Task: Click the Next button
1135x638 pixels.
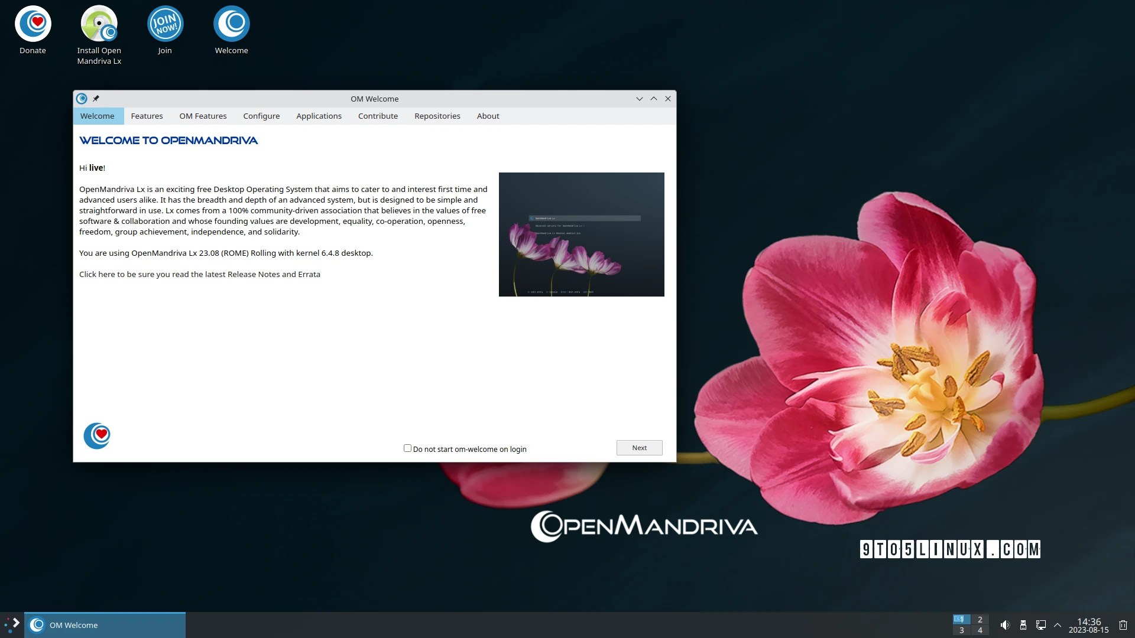Action: point(639,448)
